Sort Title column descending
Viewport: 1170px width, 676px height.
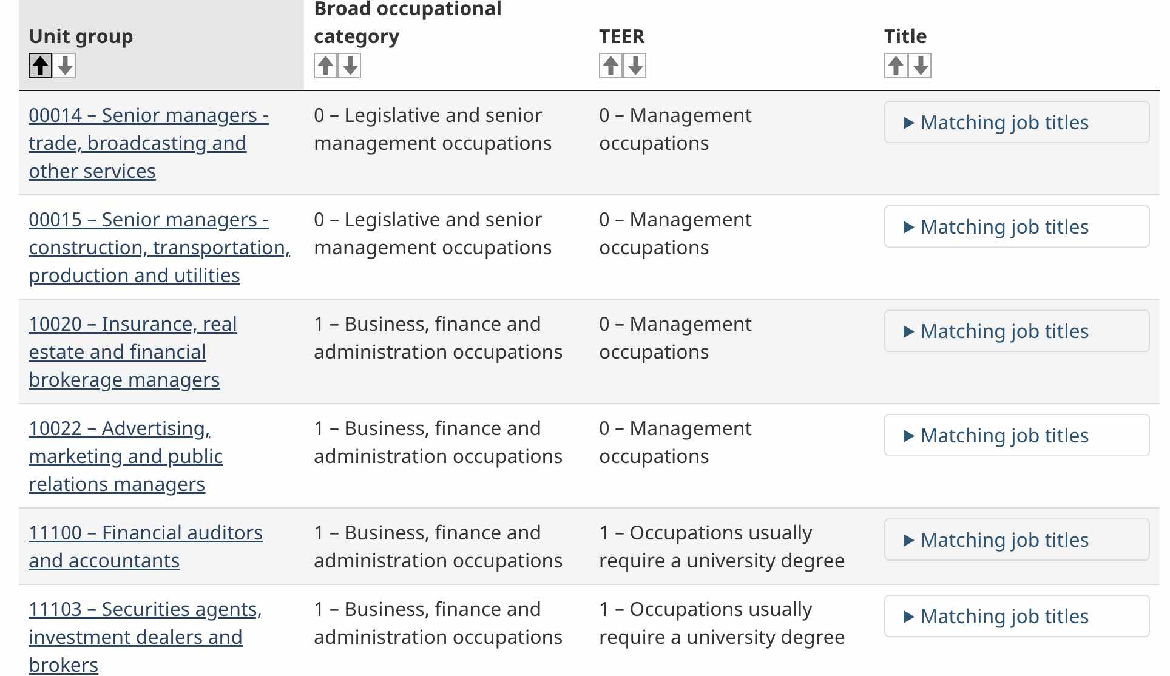pos(921,66)
